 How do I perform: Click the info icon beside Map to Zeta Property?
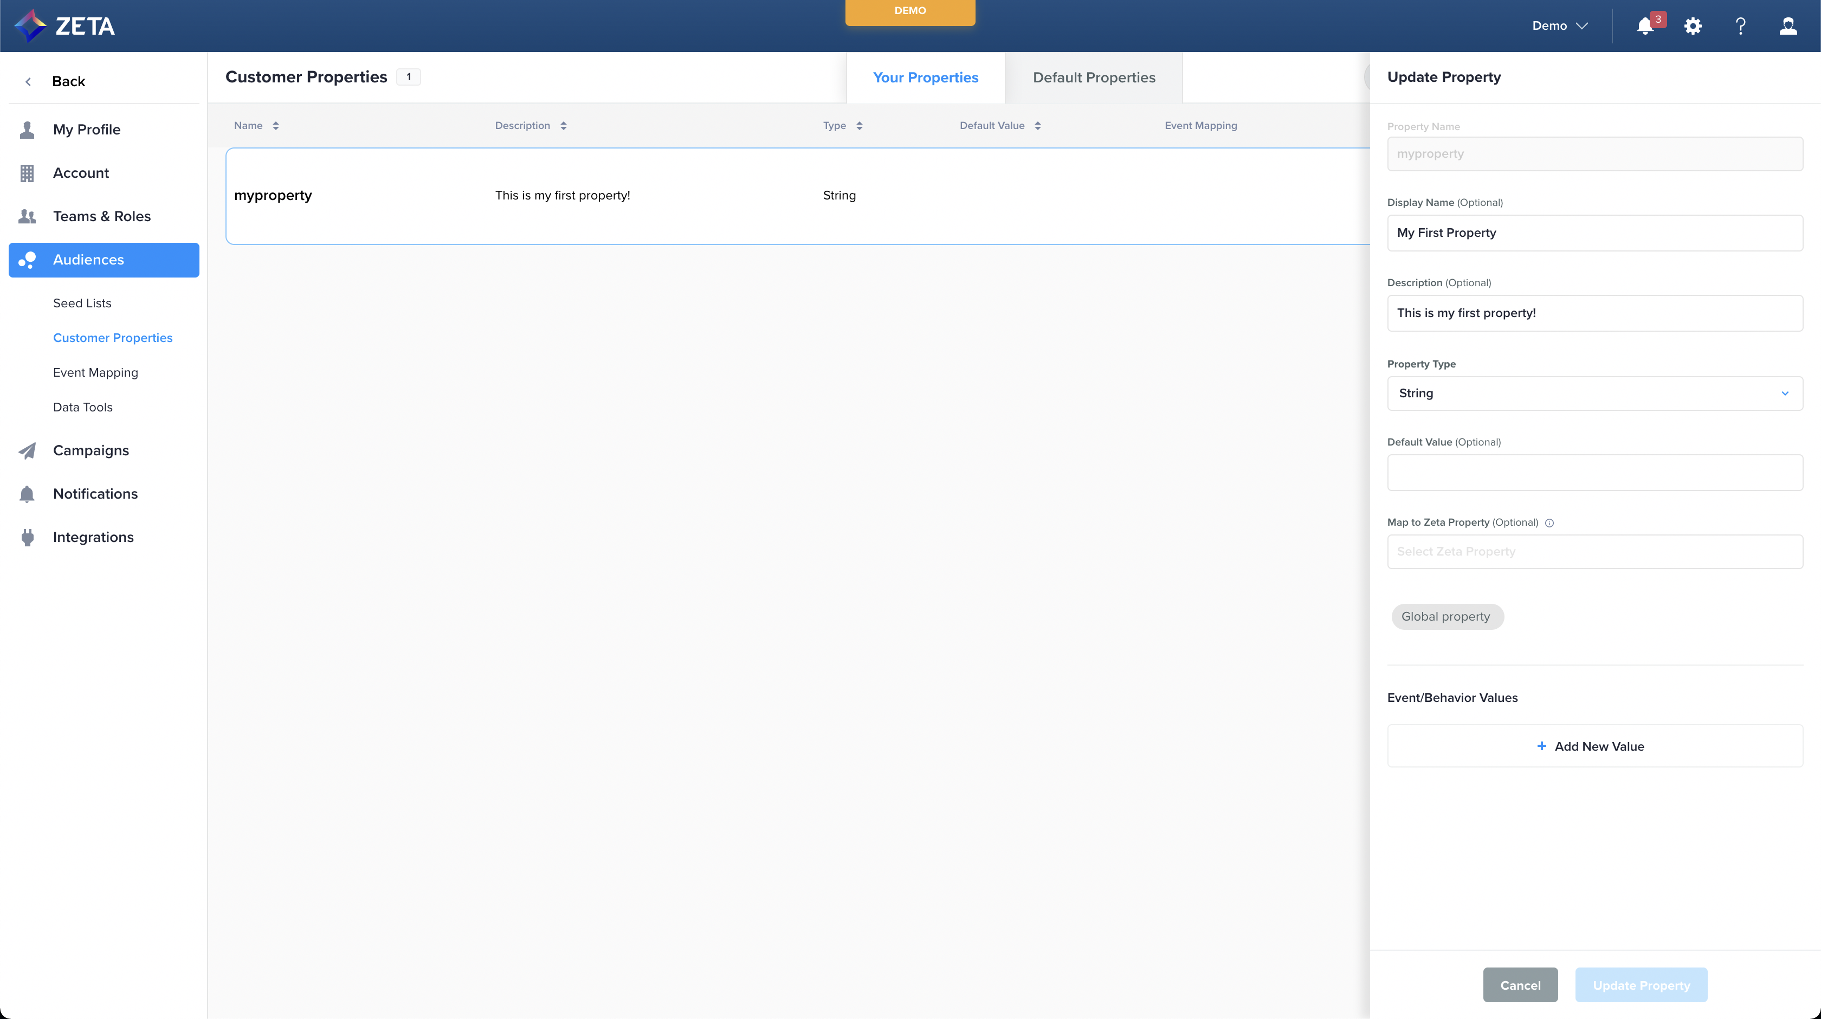point(1549,523)
